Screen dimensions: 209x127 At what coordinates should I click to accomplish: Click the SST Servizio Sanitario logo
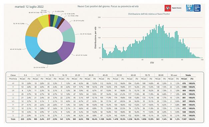pyautogui.click(x=193, y=8)
